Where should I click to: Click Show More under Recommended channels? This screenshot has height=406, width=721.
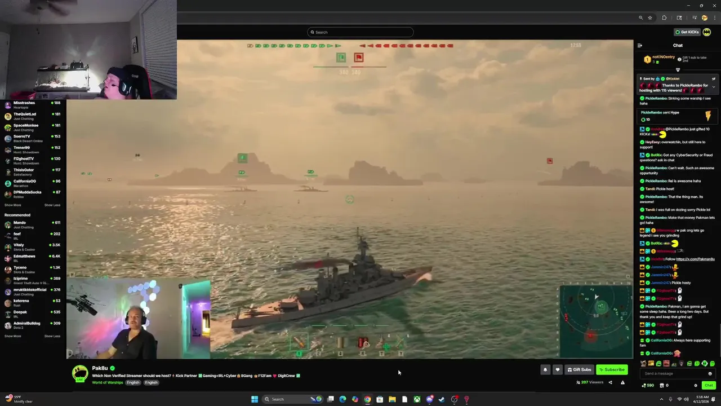pyautogui.click(x=12, y=336)
